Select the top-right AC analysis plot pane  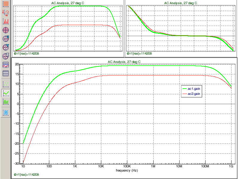(x=181, y=28)
